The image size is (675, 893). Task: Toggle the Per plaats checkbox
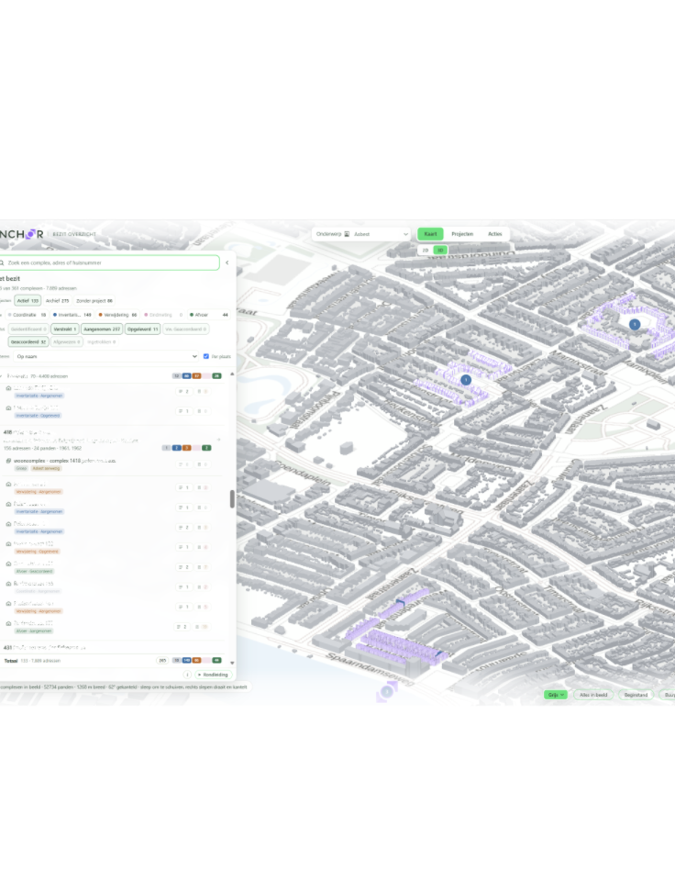pos(206,356)
